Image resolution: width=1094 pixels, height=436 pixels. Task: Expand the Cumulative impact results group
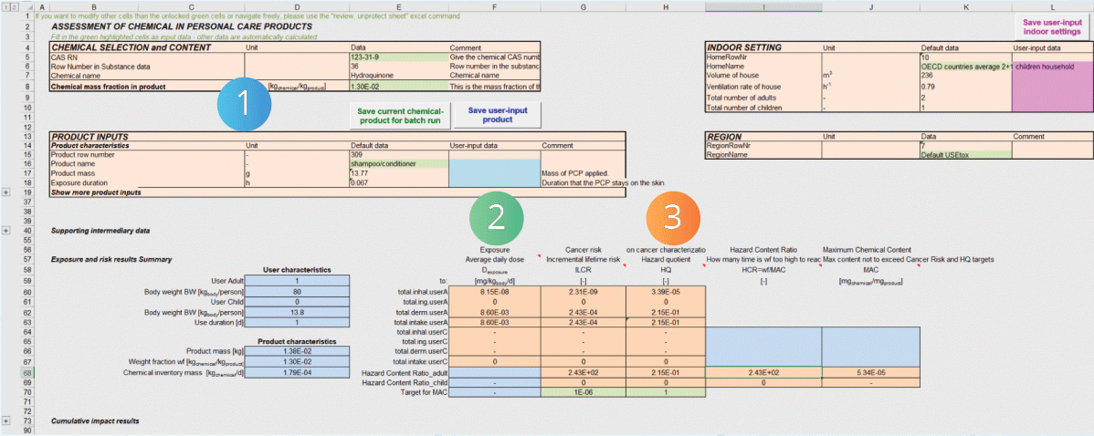(7, 420)
